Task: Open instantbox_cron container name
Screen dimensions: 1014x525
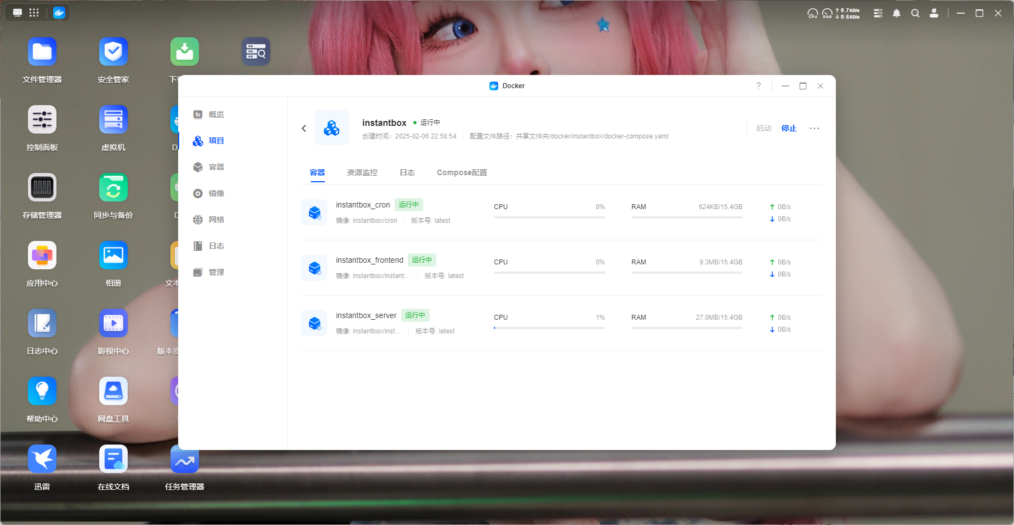Action: 363,205
